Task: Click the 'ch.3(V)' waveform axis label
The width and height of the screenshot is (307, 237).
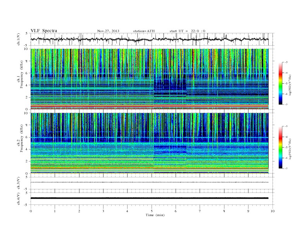Action: coord(19,183)
